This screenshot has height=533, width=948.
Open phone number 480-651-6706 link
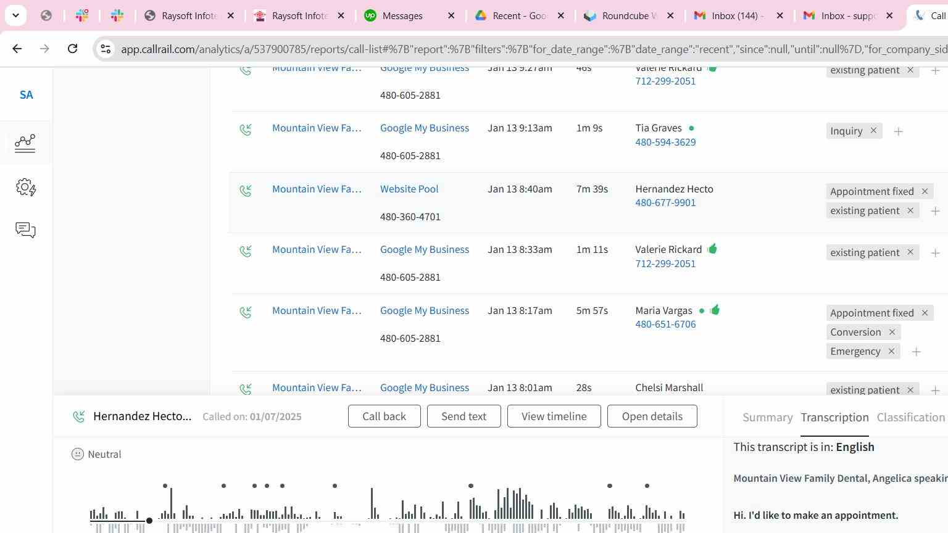coord(665,324)
